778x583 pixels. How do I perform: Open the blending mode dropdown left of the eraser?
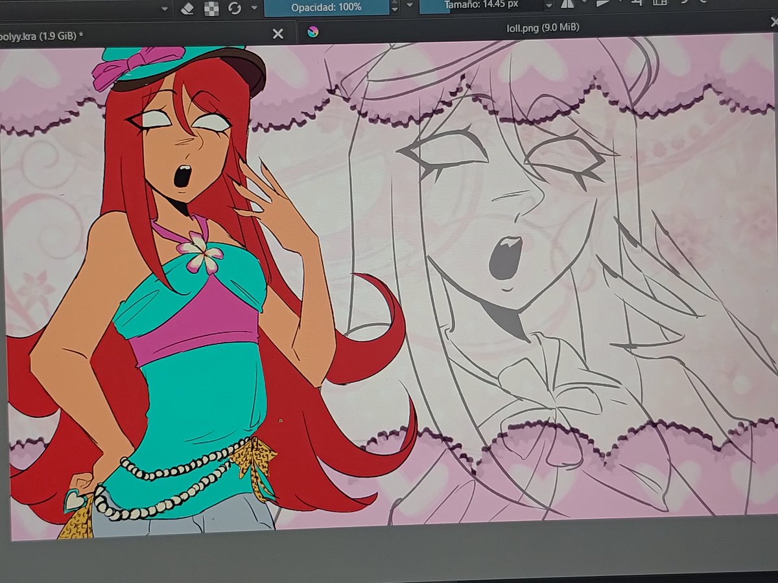[165, 8]
